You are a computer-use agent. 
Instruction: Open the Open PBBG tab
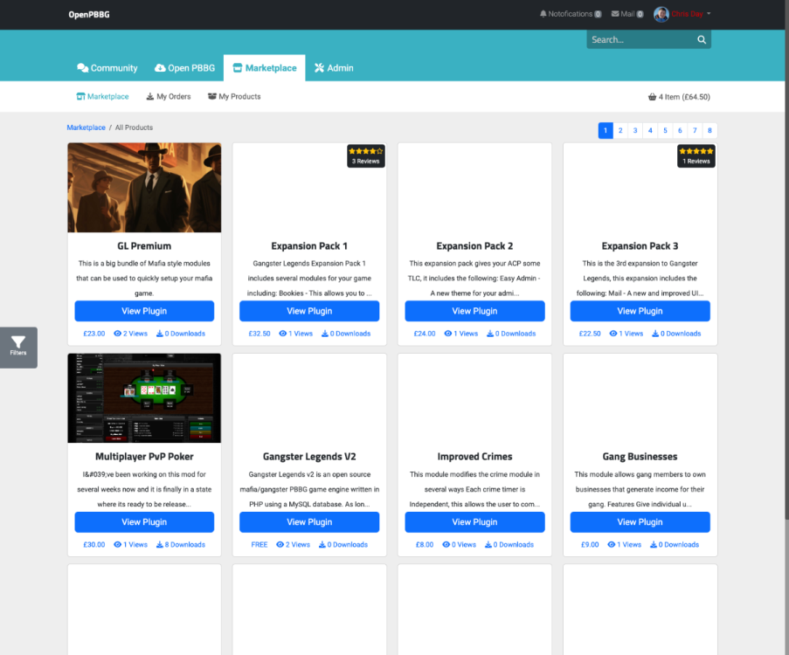(x=184, y=68)
